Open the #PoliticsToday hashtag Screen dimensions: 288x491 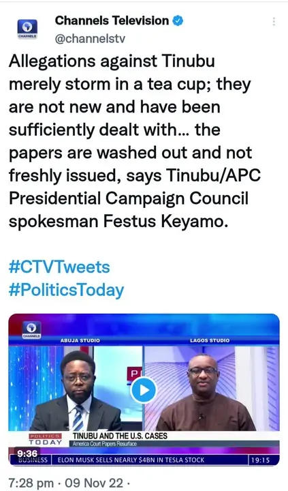pos(66,290)
